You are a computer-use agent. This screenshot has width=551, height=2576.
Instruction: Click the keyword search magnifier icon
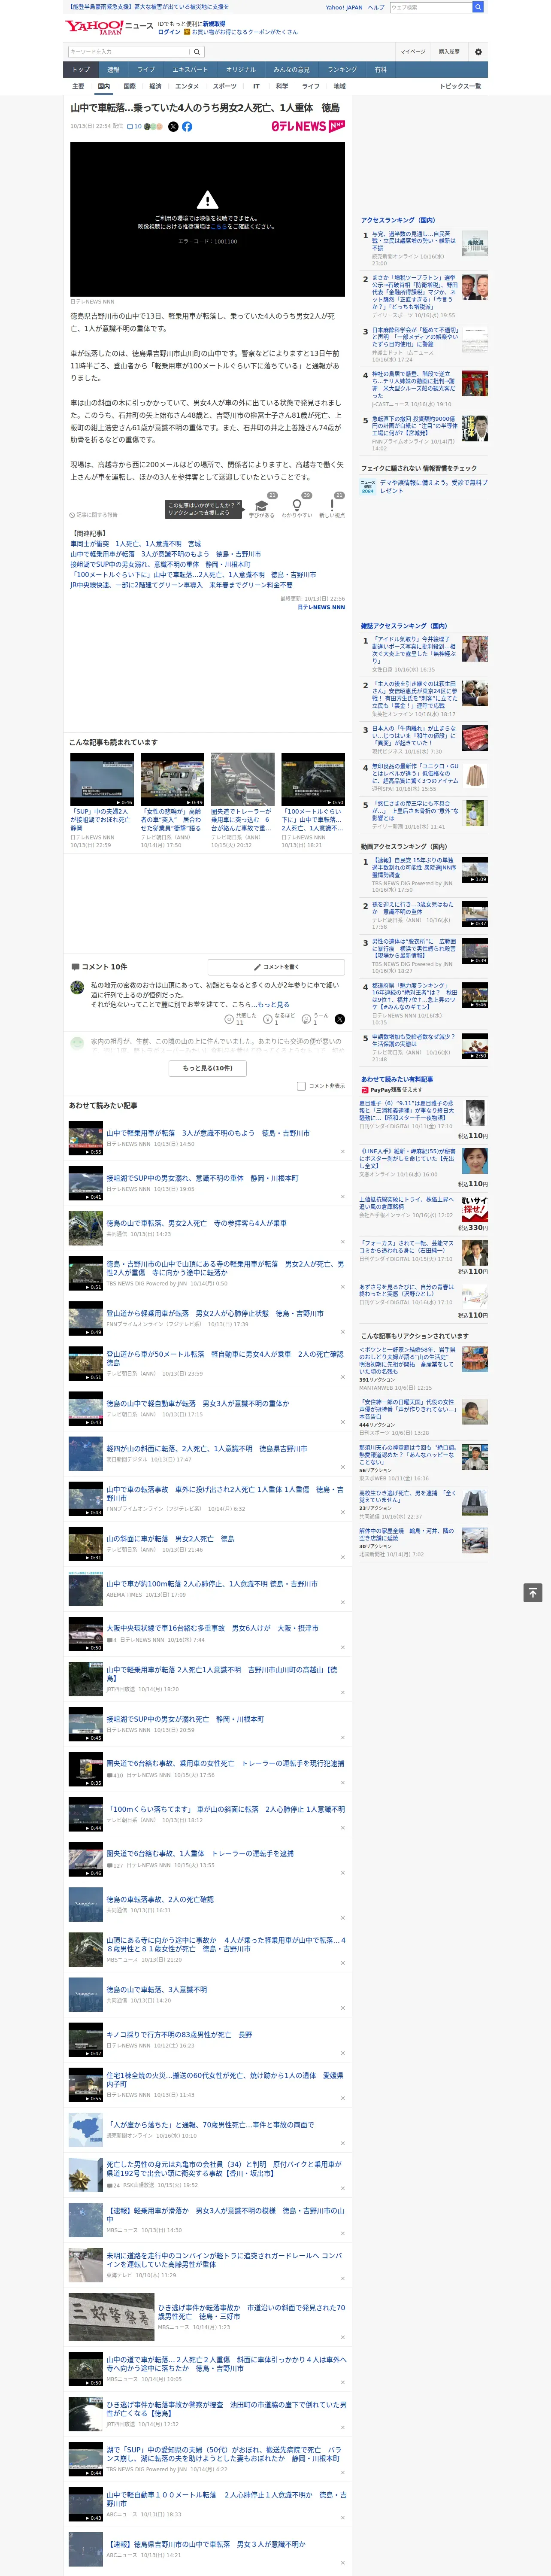point(197,52)
